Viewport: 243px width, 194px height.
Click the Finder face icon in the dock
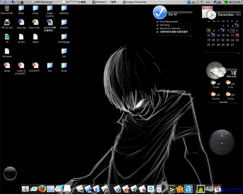coord(25,189)
